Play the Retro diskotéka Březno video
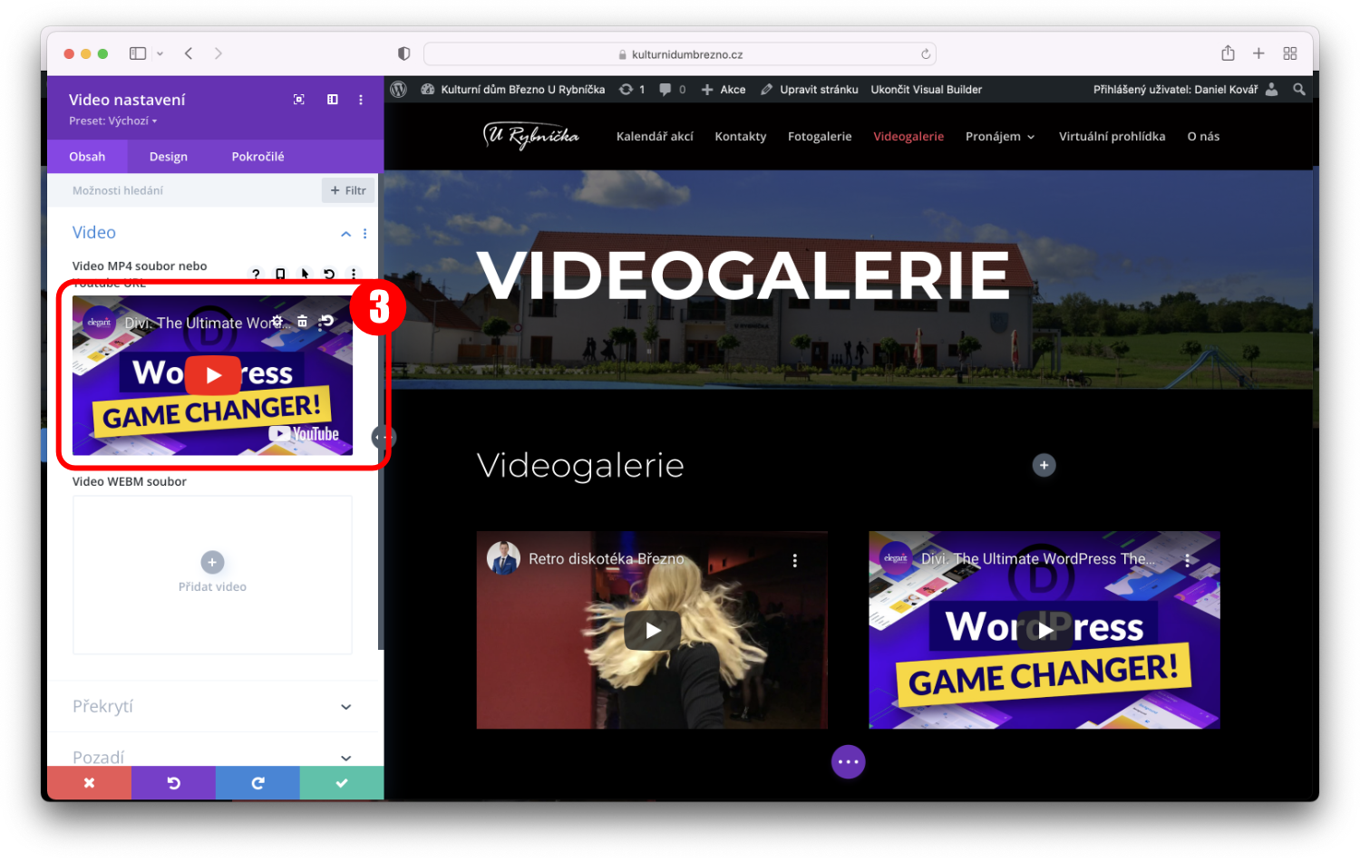 coord(653,631)
